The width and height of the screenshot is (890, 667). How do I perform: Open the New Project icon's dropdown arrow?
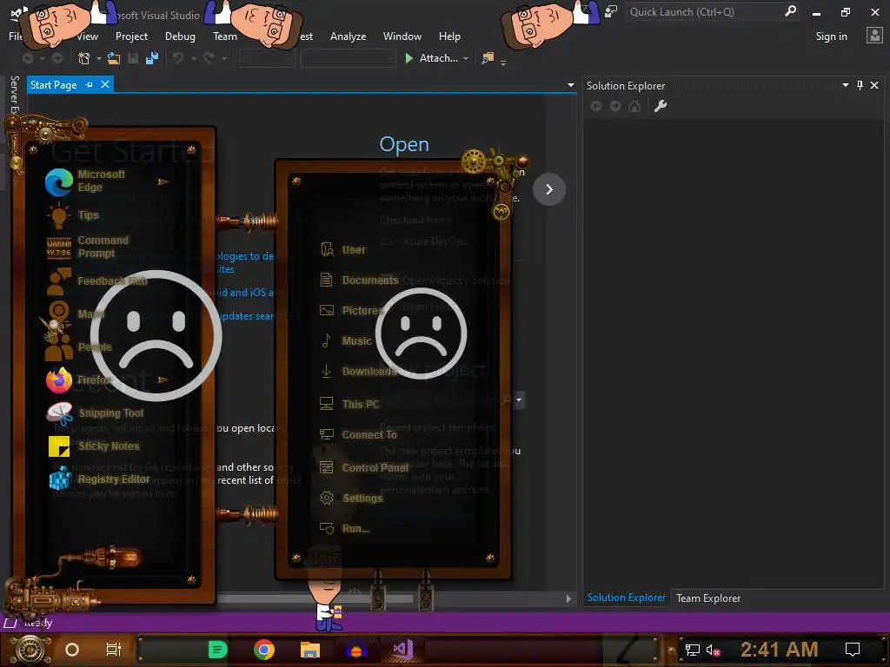99,58
